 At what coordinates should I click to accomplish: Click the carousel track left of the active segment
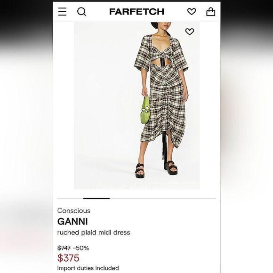pos(70,198)
